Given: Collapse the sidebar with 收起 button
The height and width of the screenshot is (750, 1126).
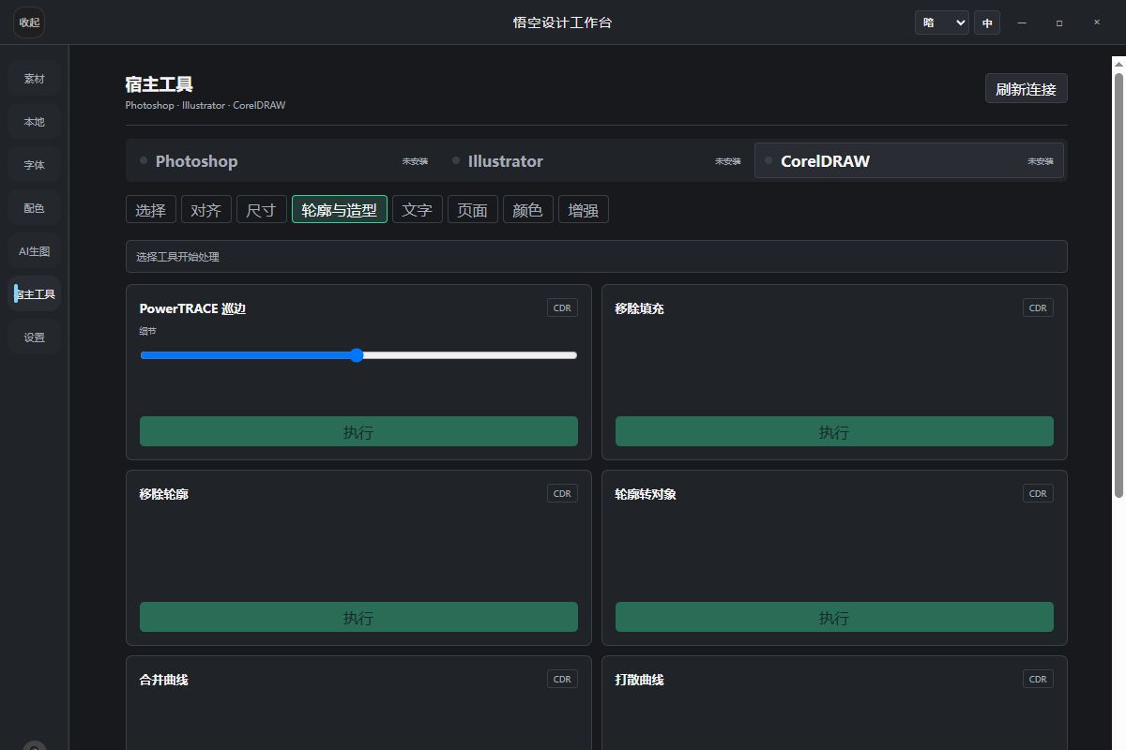Looking at the screenshot, I should pyautogui.click(x=29, y=22).
